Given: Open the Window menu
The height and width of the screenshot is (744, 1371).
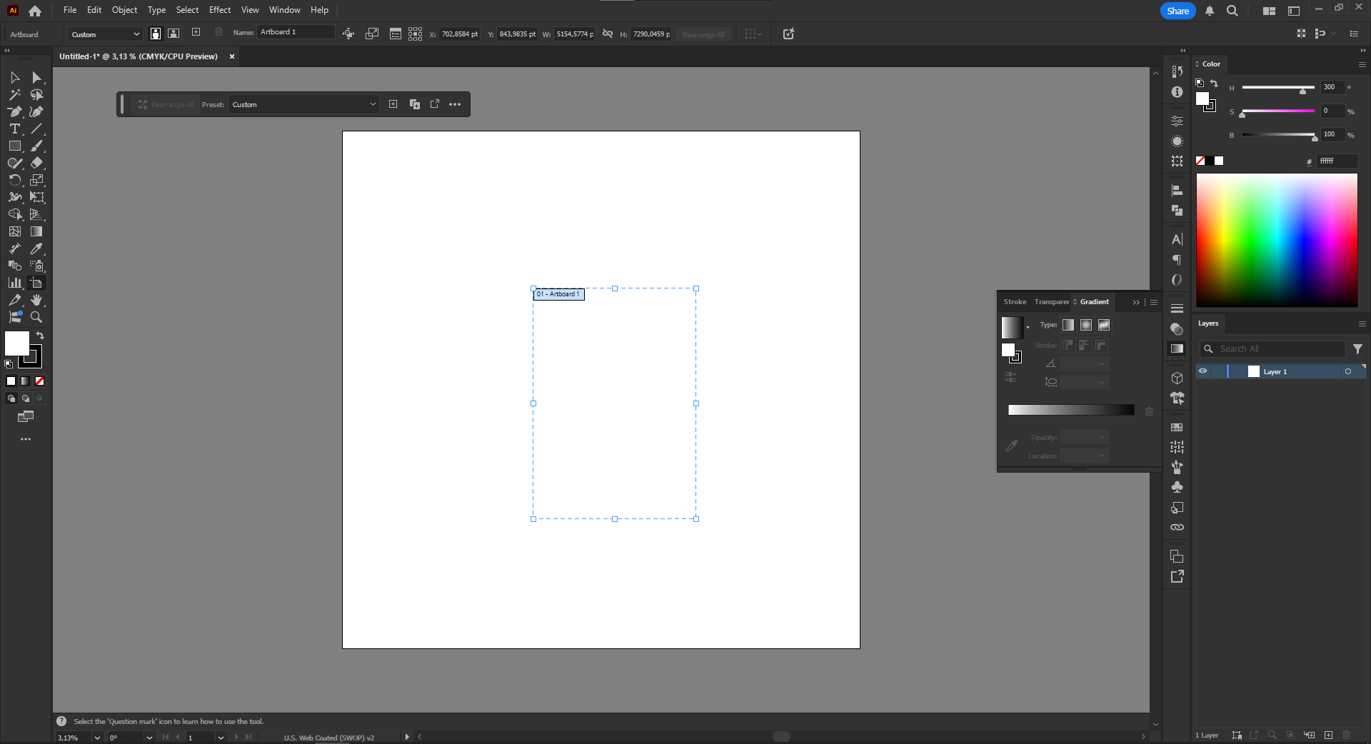Looking at the screenshot, I should tap(284, 9).
